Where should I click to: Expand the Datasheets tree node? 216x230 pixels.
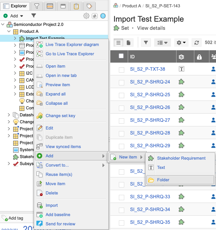(9, 115)
